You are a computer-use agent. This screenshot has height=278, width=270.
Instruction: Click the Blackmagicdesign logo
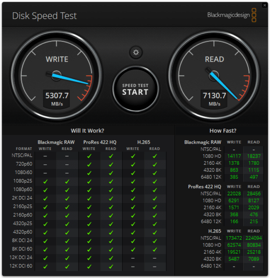click(232, 15)
